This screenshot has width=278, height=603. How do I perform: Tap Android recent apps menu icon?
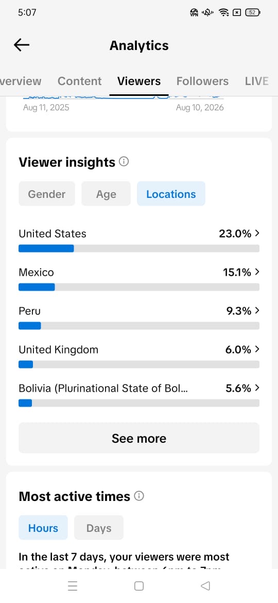tap(73, 585)
